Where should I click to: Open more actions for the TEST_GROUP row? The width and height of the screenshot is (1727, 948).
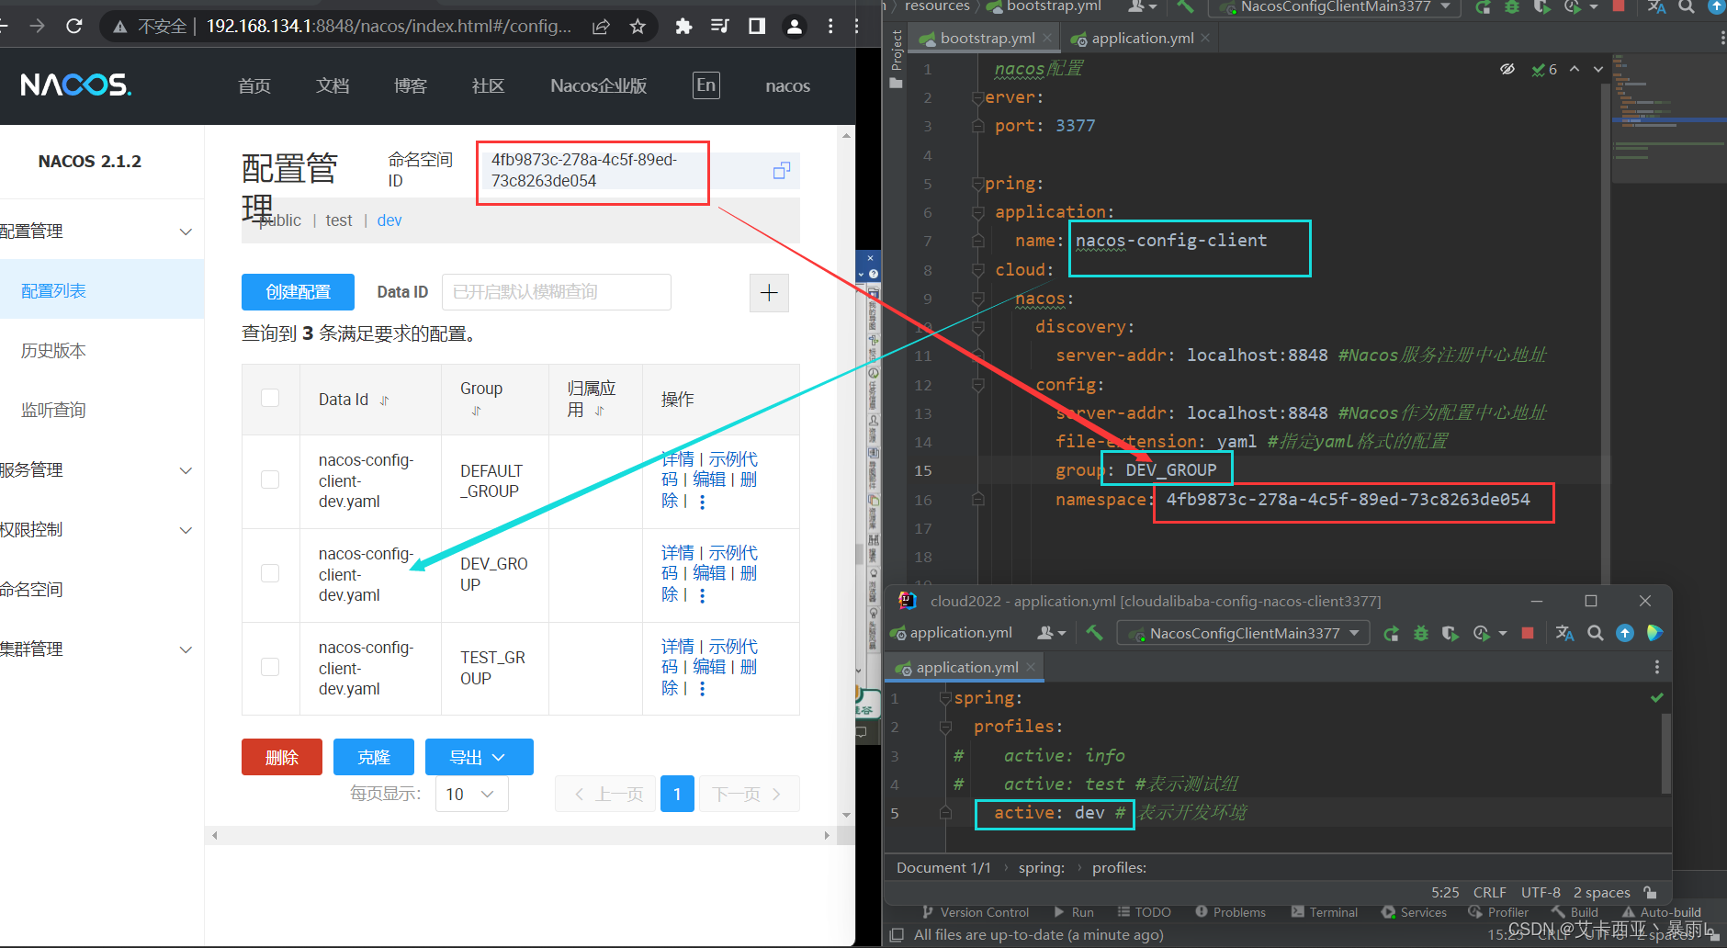pyautogui.click(x=703, y=689)
